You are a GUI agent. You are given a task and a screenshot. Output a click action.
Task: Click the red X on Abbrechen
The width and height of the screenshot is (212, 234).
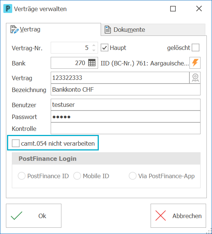point(161,216)
